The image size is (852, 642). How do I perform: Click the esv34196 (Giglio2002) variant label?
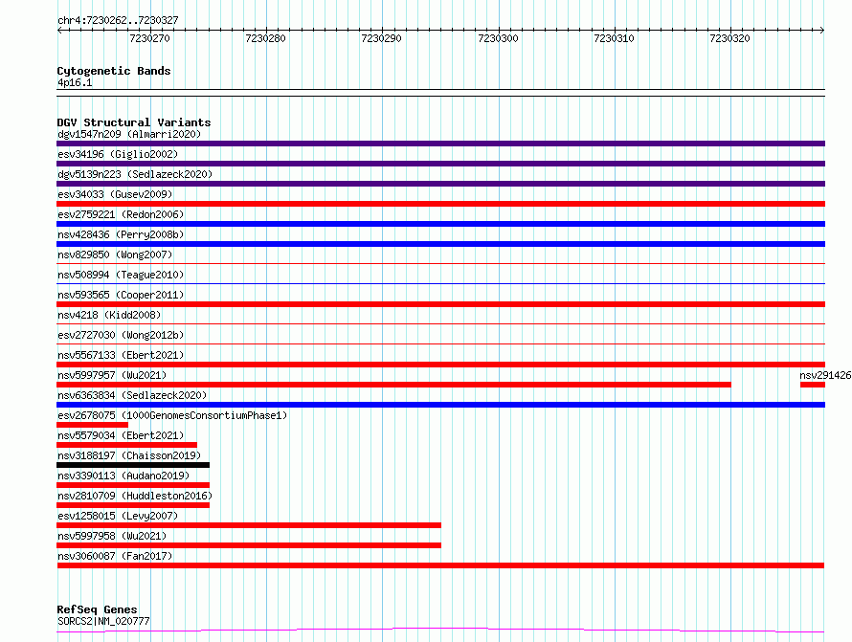[118, 154]
